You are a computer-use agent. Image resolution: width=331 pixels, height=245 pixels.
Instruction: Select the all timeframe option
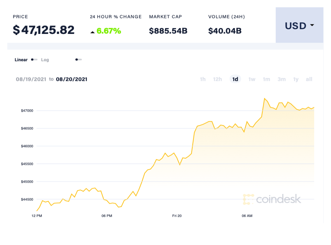tap(309, 79)
